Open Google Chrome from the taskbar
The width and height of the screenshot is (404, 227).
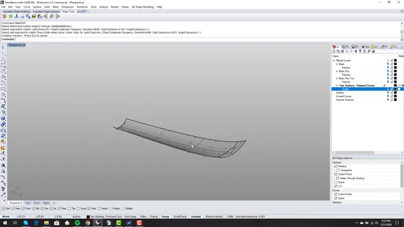click(88, 223)
